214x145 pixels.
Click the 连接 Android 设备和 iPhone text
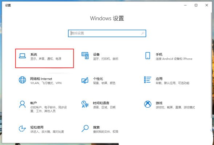tap(174, 59)
